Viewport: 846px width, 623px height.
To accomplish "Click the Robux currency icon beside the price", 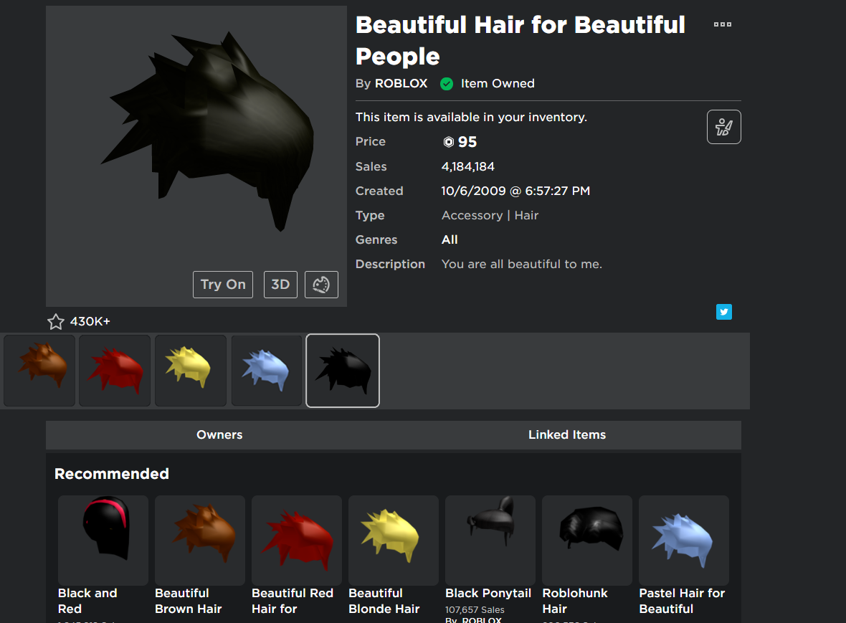I will click(448, 141).
